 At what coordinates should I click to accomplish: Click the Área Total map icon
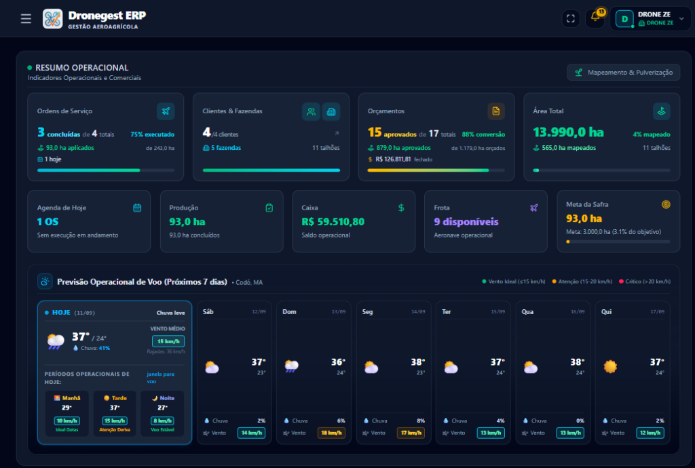[661, 111]
